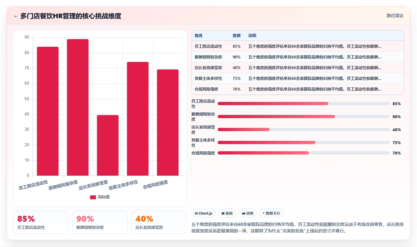The width and height of the screenshot is (417, 247).
Task: Click table cell 店长系统接受度
Action: pos(208,68)
